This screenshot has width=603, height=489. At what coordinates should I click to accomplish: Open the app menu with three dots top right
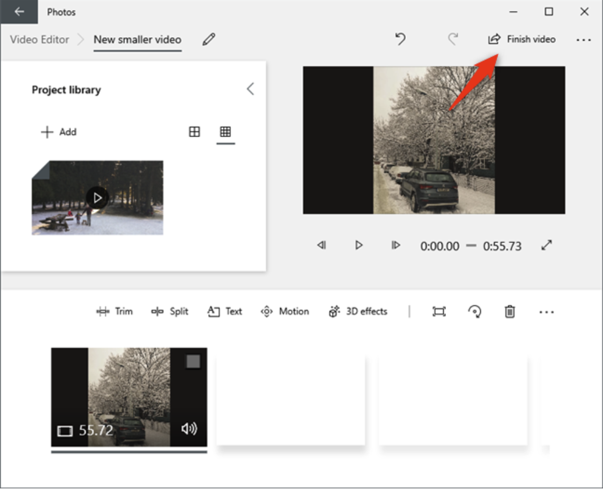pyautogui.click(x=584, y=40)
